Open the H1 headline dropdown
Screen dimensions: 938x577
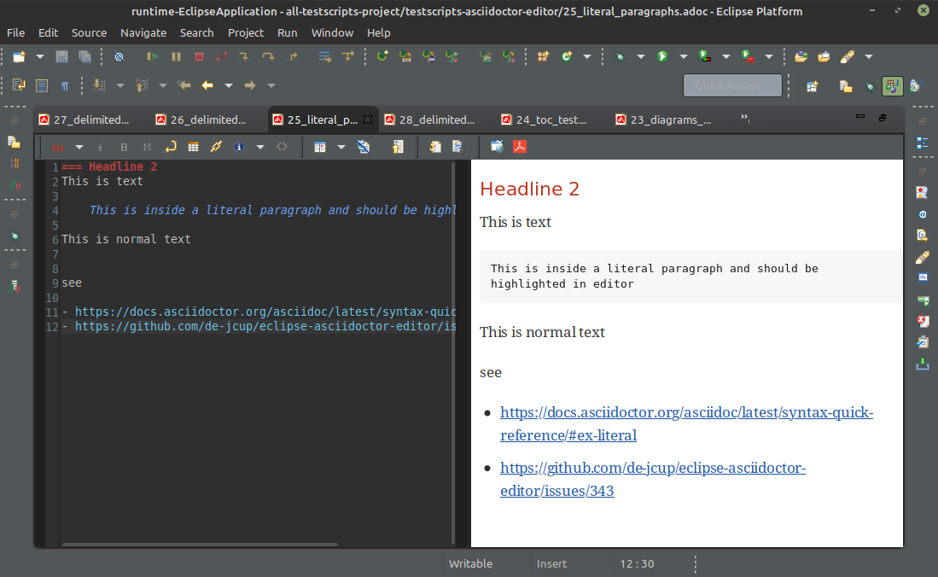(x=79, y=147)
